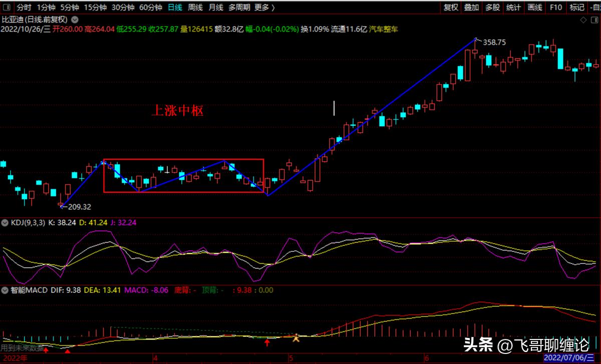Screen dimensions: 601x364
Task: Click the square icon beside the diamond icon
Action: 593,20
